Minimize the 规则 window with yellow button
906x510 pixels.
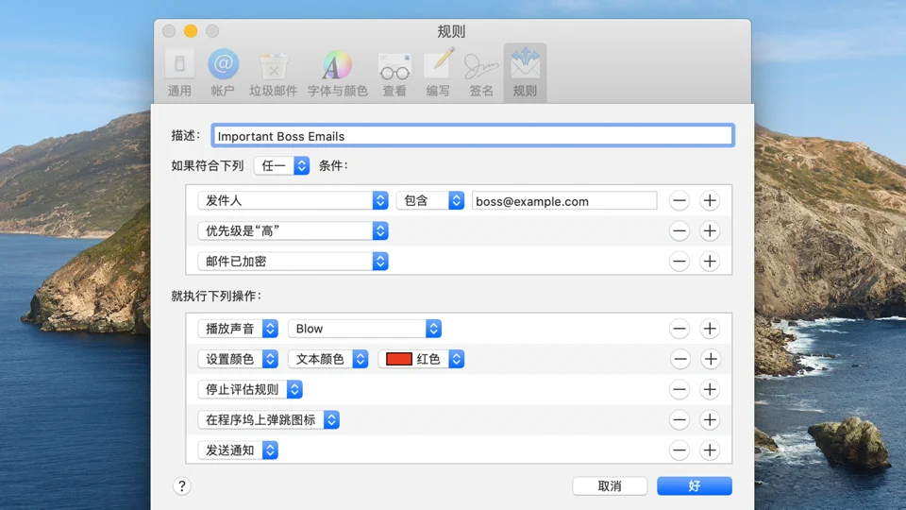(x=191, y=30)
